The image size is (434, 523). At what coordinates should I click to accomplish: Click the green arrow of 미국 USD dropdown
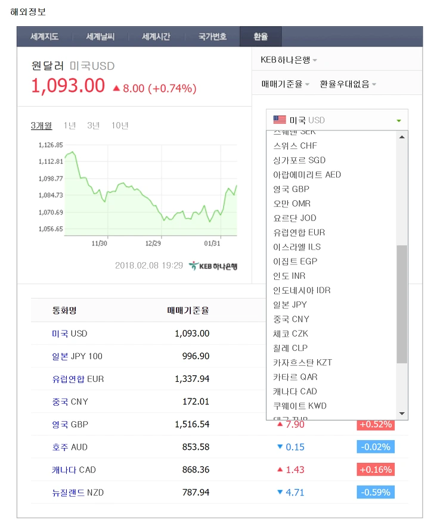pyautogui.click(x=399, y=120)
